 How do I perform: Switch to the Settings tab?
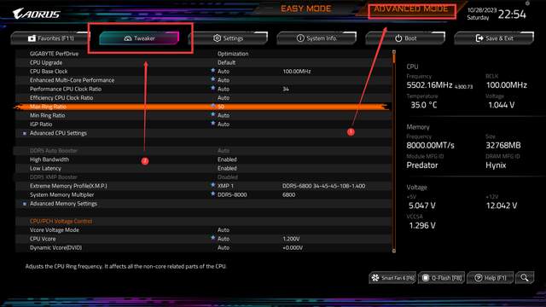[229, 38]
